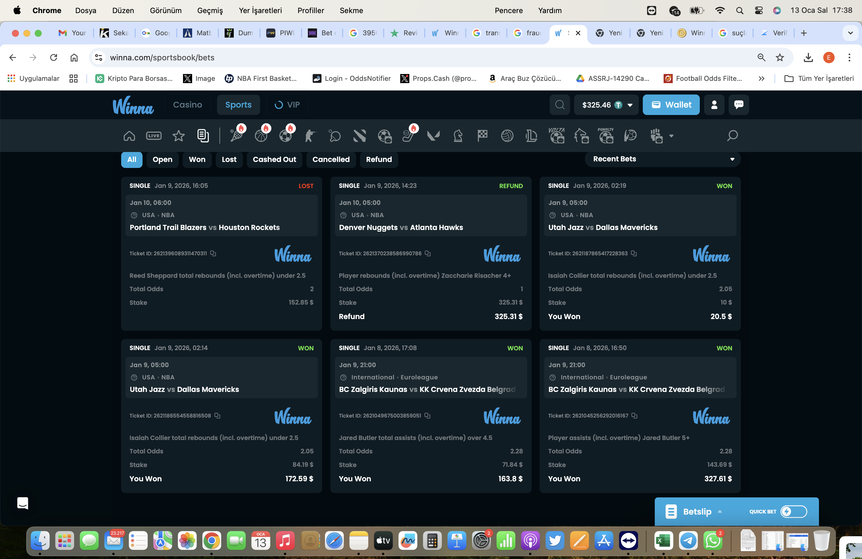Open Portland Trail Blazers vs Houston Rockets event
The width and height of the screenshot is (862, 559).
click(205, 227)
